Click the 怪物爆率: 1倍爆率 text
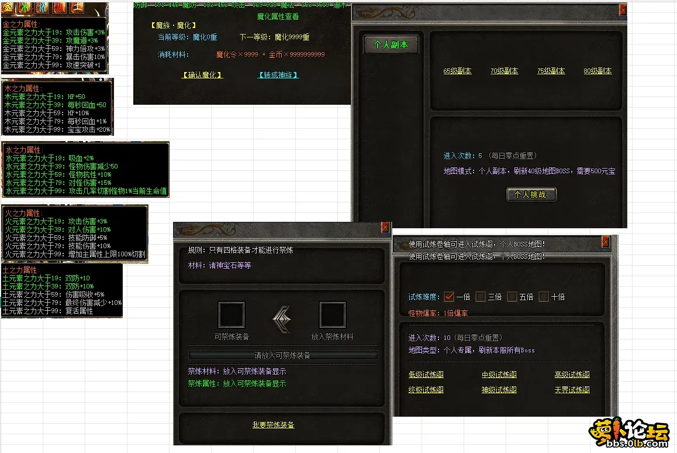The image size is (677, 453). point(438,313)
